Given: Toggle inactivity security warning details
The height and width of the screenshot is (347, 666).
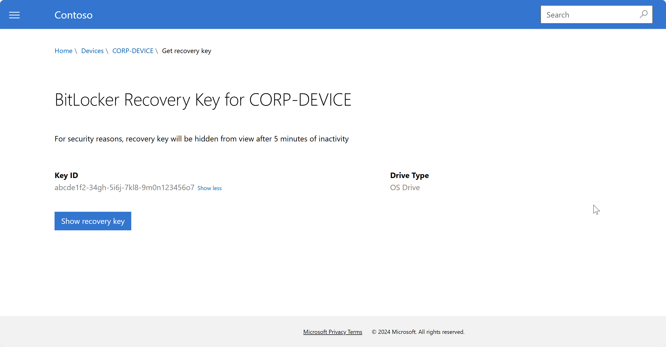Looking at the screenshot, I should tap(210, 188).
